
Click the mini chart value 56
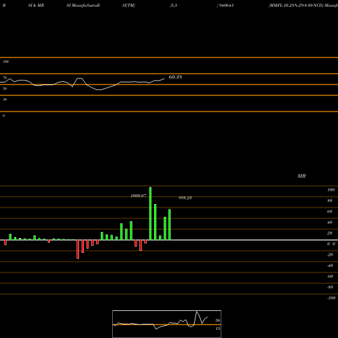tap(218, 320)
